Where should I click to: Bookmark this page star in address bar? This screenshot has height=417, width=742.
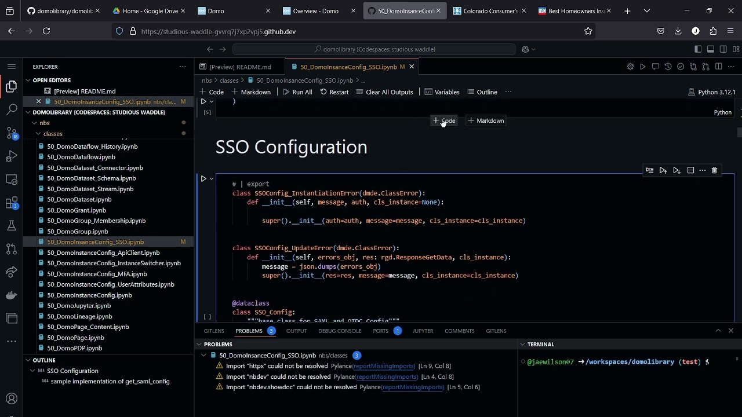pos(588,31)
